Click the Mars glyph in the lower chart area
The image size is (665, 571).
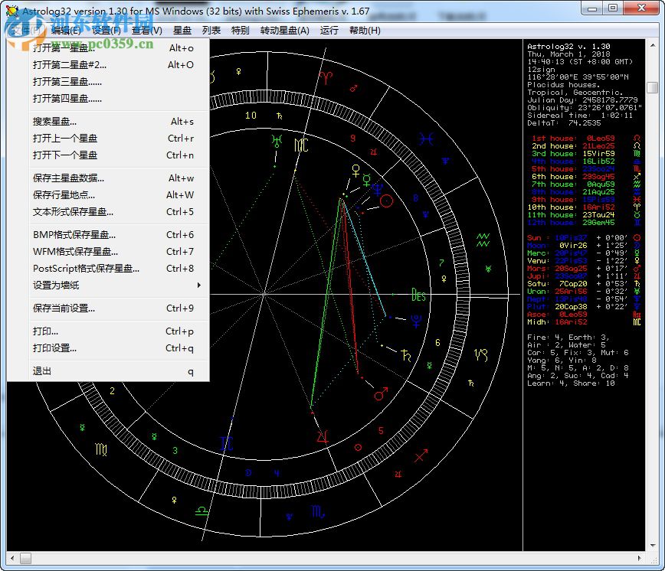click(379, 393)
